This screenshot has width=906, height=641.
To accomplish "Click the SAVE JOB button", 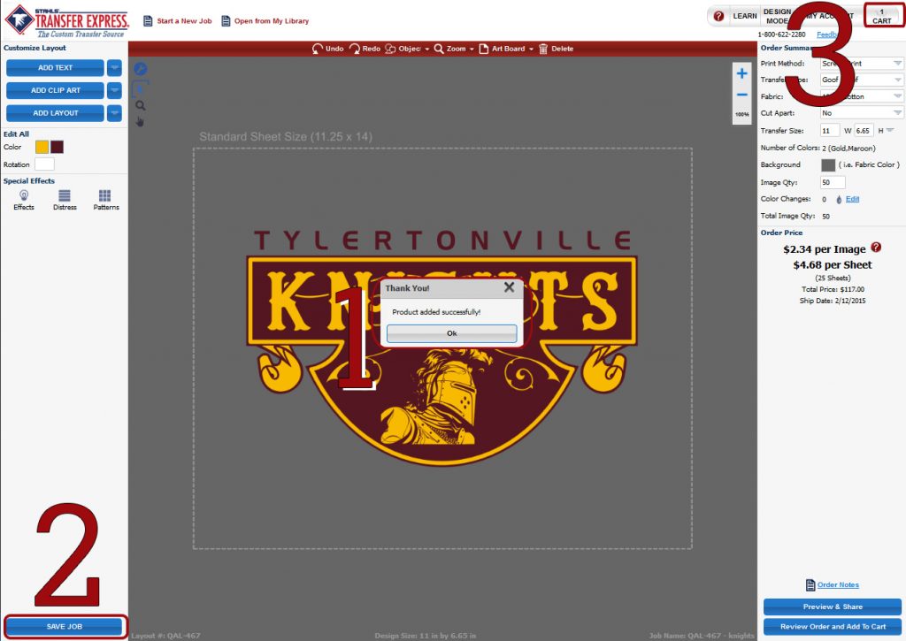I will coord(65,625).
